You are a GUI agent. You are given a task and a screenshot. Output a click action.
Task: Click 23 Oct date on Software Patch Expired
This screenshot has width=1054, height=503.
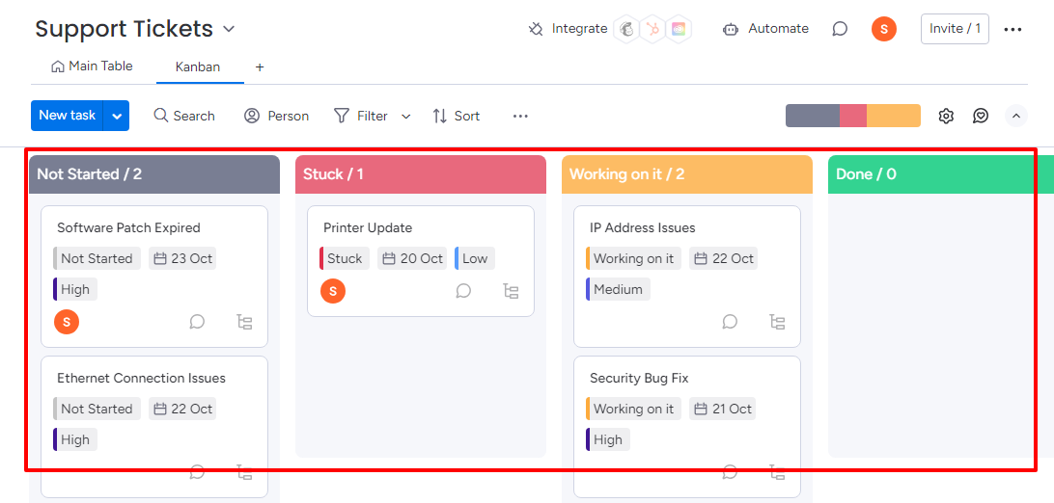pos(182,259)
